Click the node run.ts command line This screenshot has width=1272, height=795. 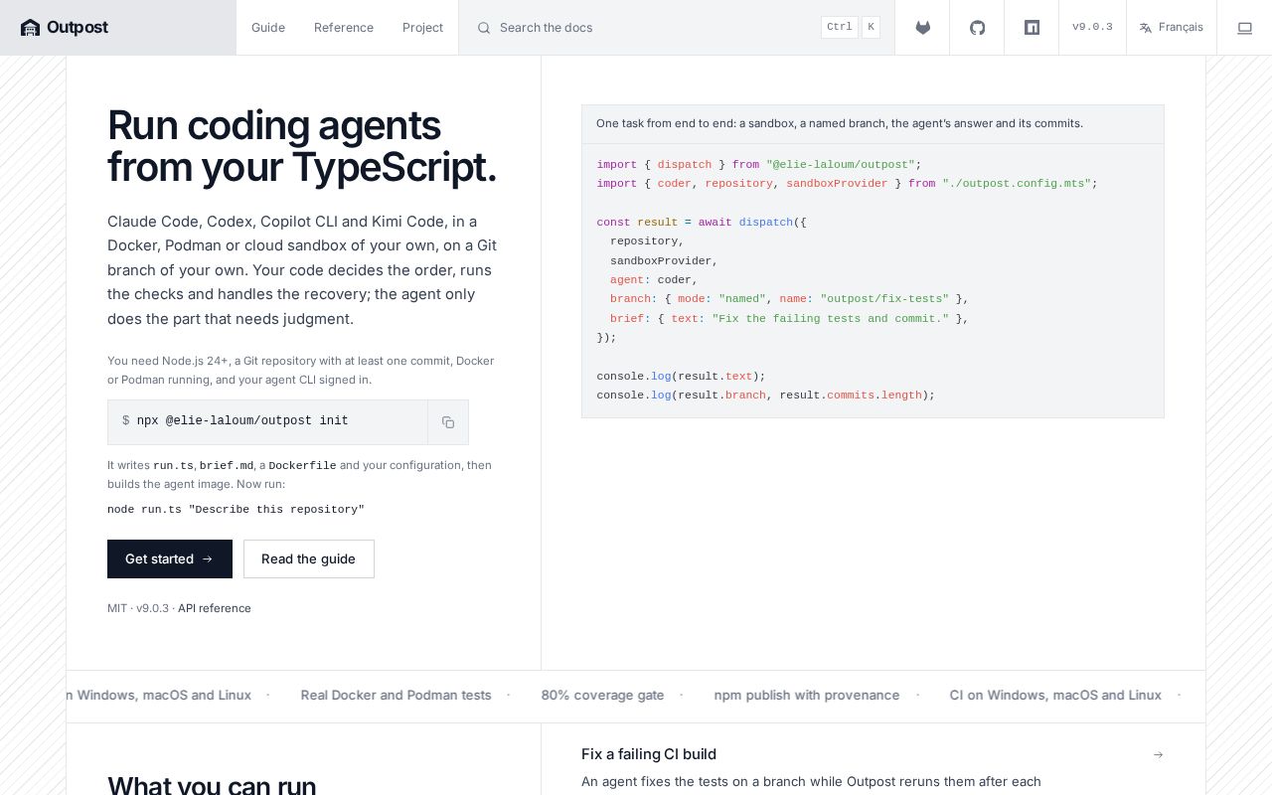click(236, 509)
